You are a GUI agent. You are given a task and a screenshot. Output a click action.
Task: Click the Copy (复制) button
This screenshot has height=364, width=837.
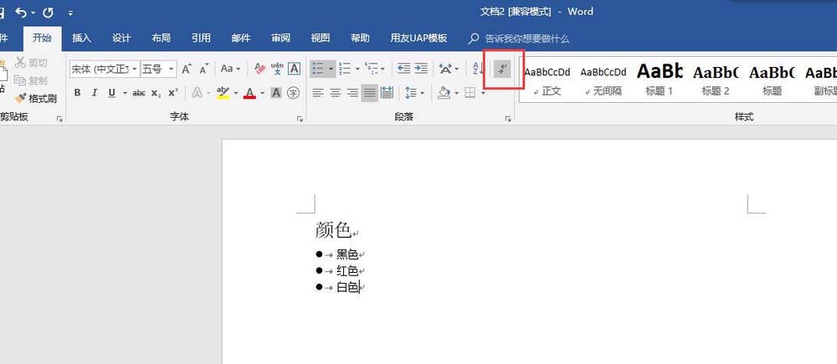click(32, 80)
